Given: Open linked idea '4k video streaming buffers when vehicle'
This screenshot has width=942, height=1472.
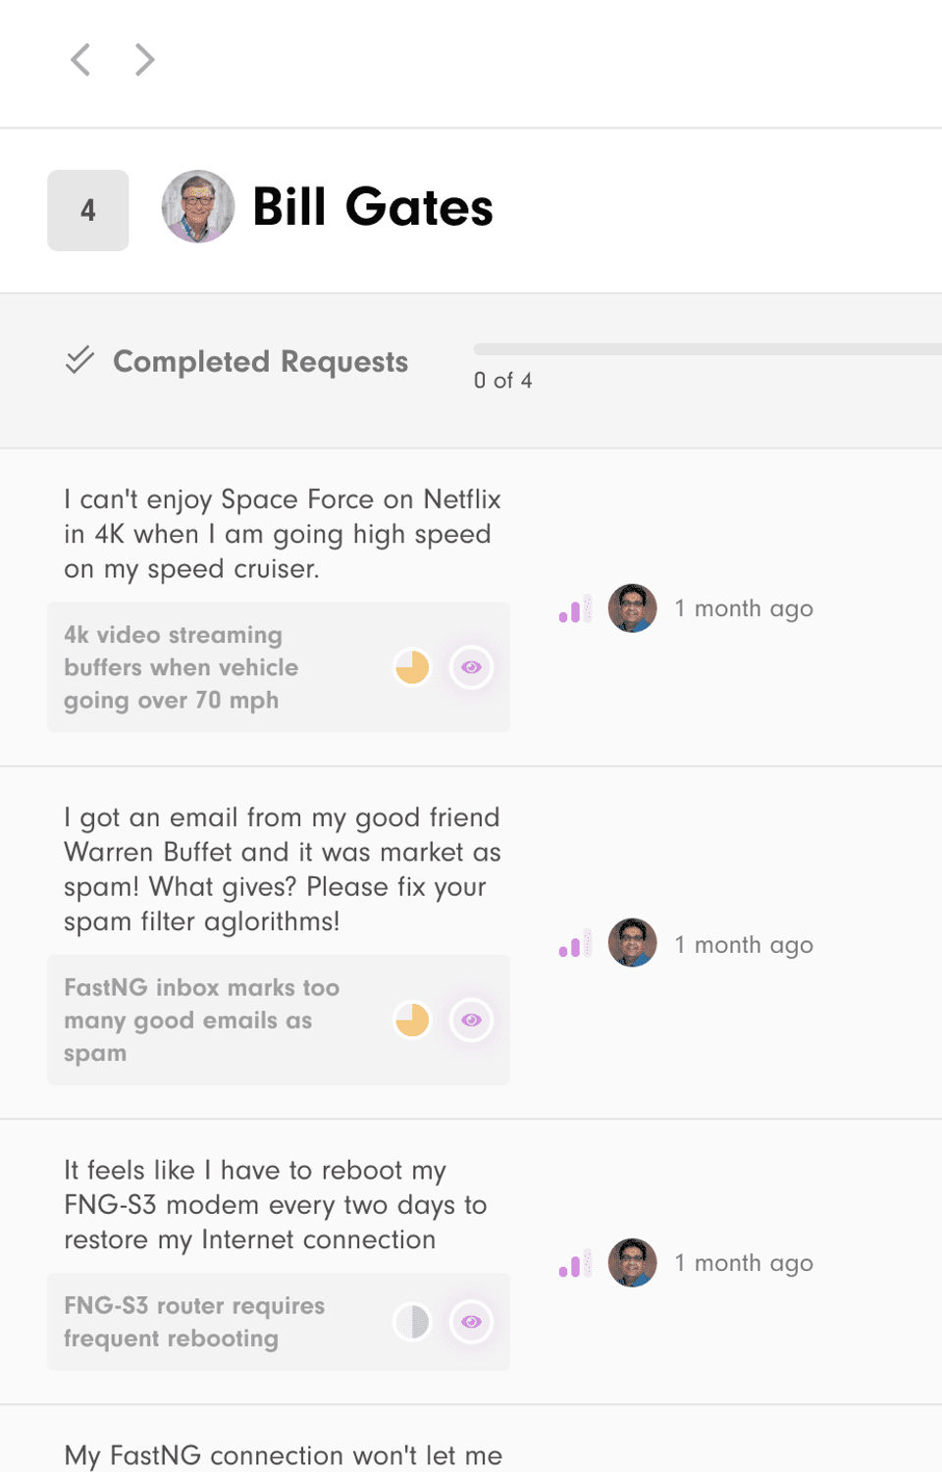Looking at the screenshot, I should click(182, 667).
